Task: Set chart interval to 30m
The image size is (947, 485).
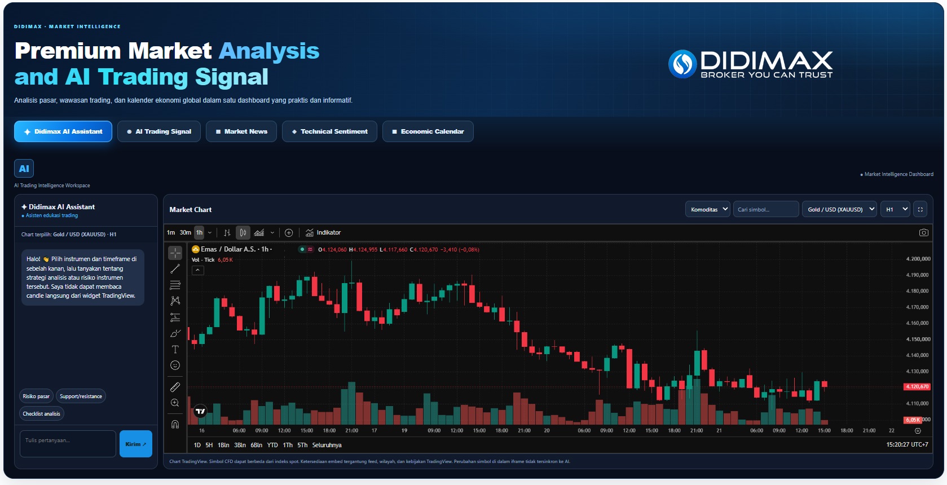Action: (x=186, y=232)
